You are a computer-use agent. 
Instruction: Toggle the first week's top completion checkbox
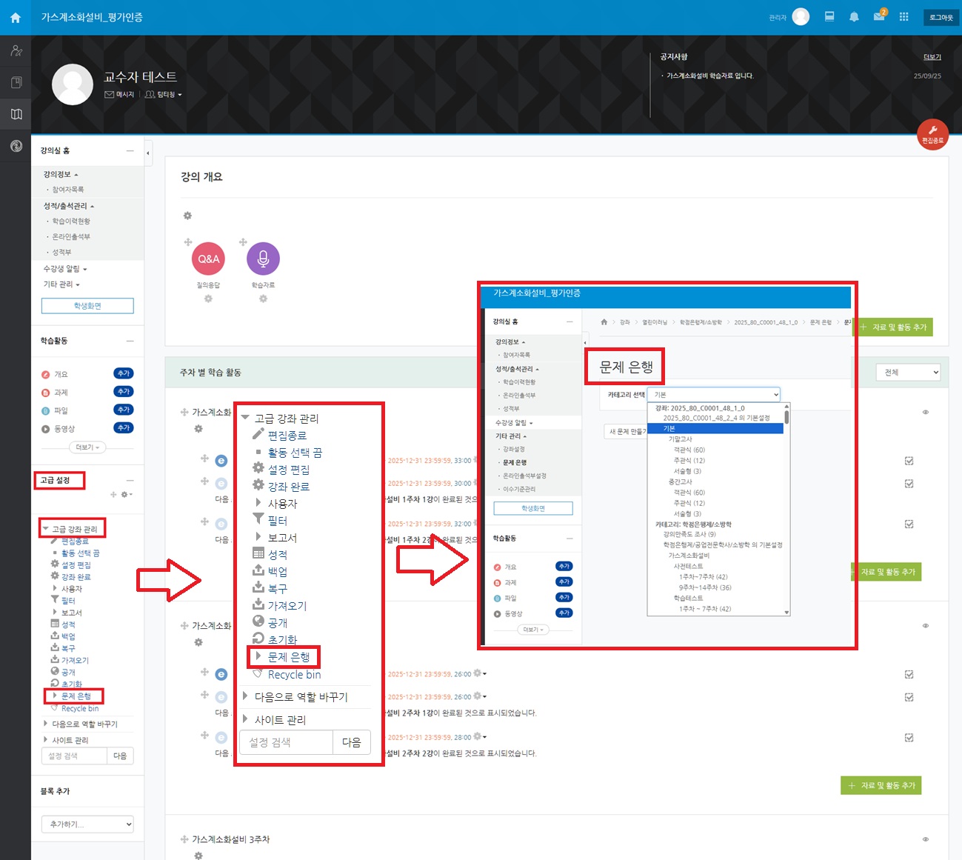[909, 461]
